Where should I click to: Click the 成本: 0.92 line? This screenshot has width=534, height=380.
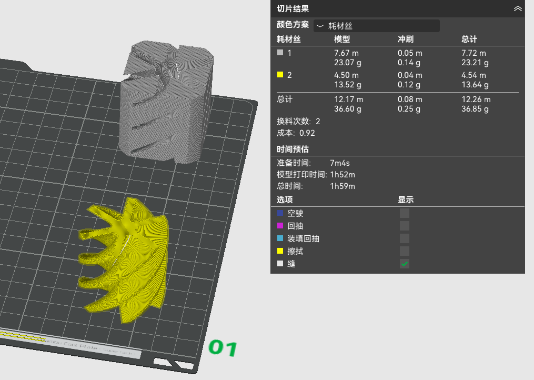(x=296, y=133)
